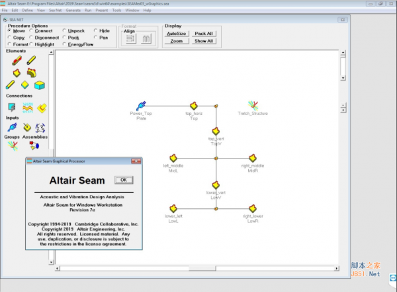Screen dimensions: 397x292
Task: Open the Run menu
Action: [88, 11]
